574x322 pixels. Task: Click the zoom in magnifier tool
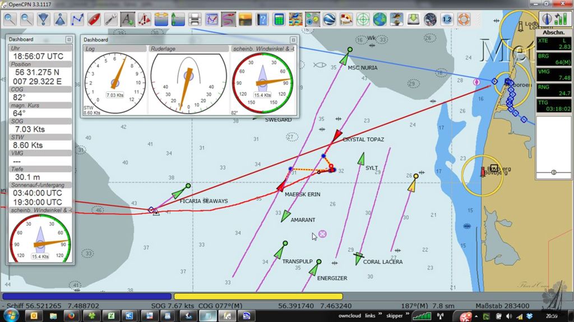click(x=10, y=19)
